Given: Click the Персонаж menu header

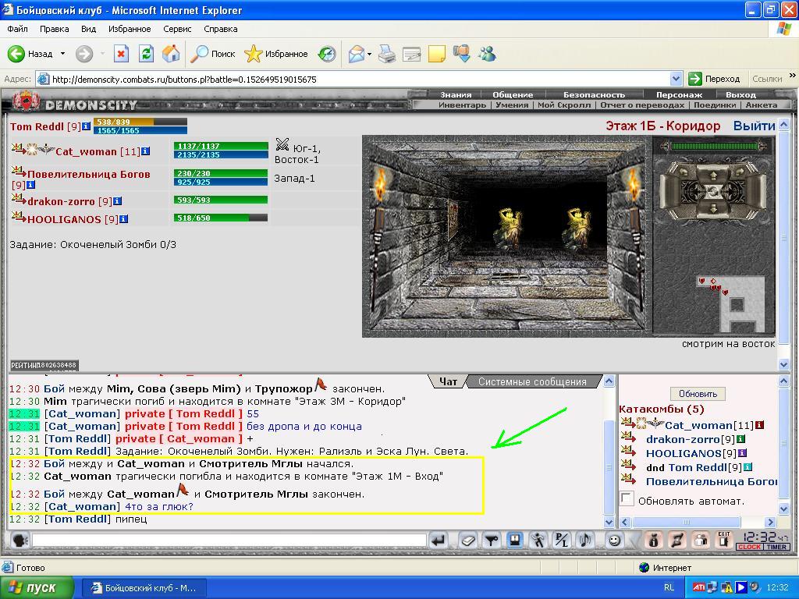Looking at the screenshot, I should [x=680, y=94].
